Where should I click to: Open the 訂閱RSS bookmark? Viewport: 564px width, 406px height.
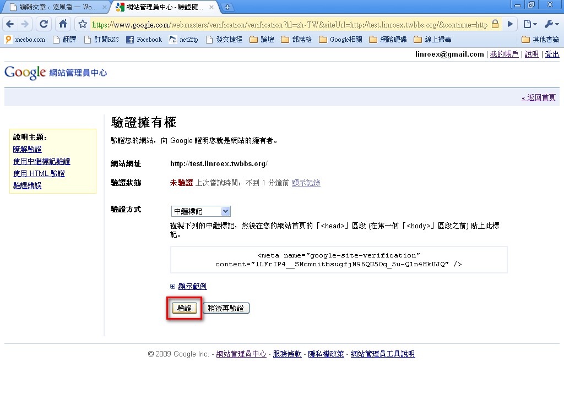pyautogui.click(x=101, y=40)
